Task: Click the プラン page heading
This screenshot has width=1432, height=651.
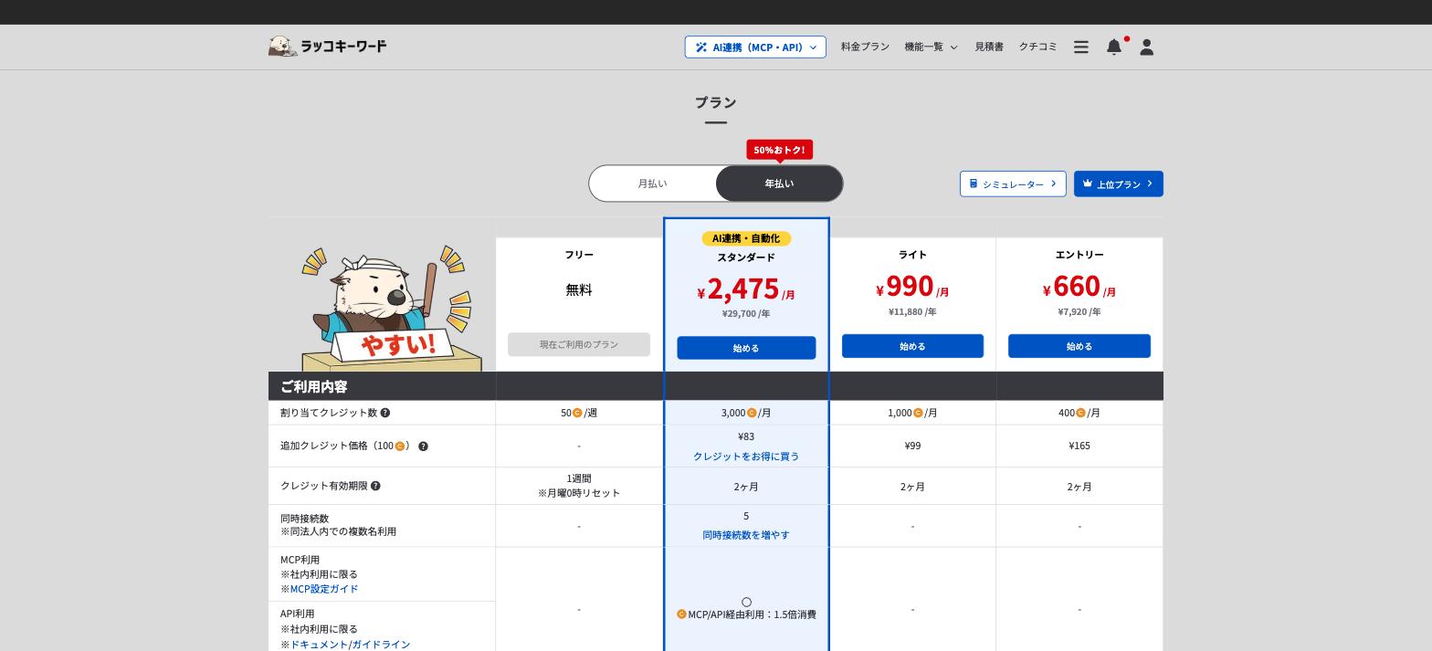Action: pyautogui.click(x=716, y=102)
